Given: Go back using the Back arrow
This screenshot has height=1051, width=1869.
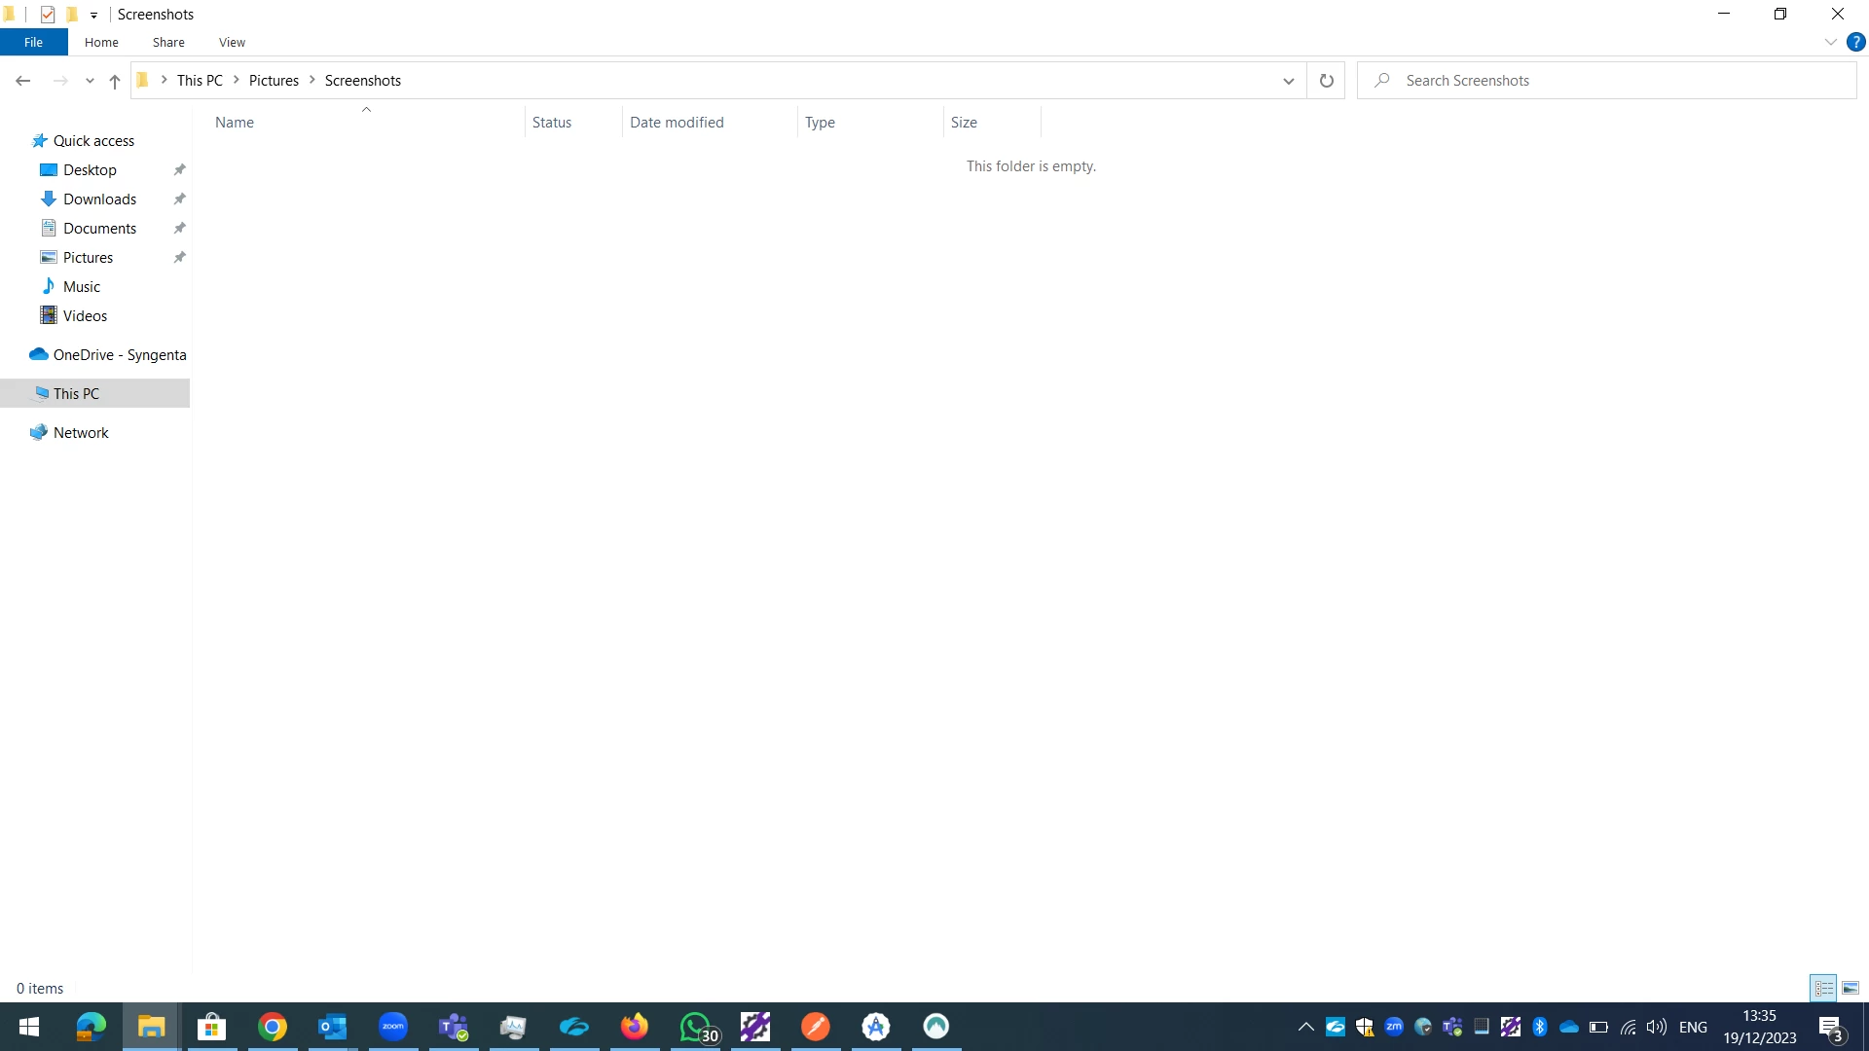Looking at the screenshot, I should point(22,81).
